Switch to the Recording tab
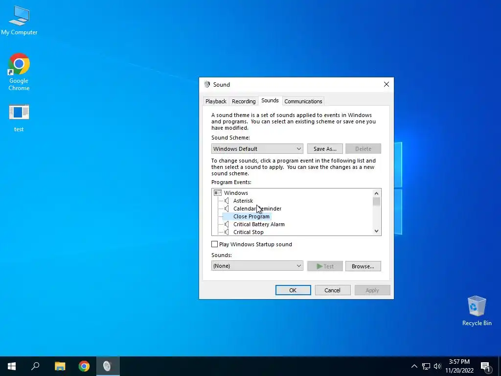This screenshot has width=501, height=376. tap(244, 101)
